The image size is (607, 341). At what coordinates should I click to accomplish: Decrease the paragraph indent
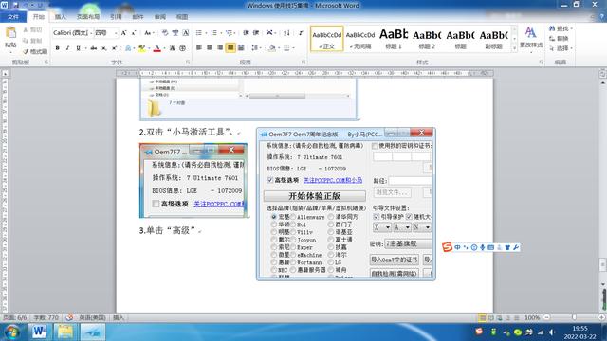point(246,33)
